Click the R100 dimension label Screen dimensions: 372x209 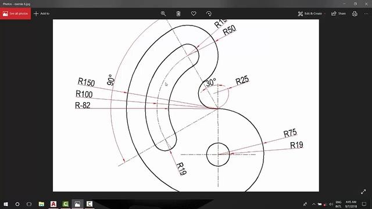tap(84, 94)
